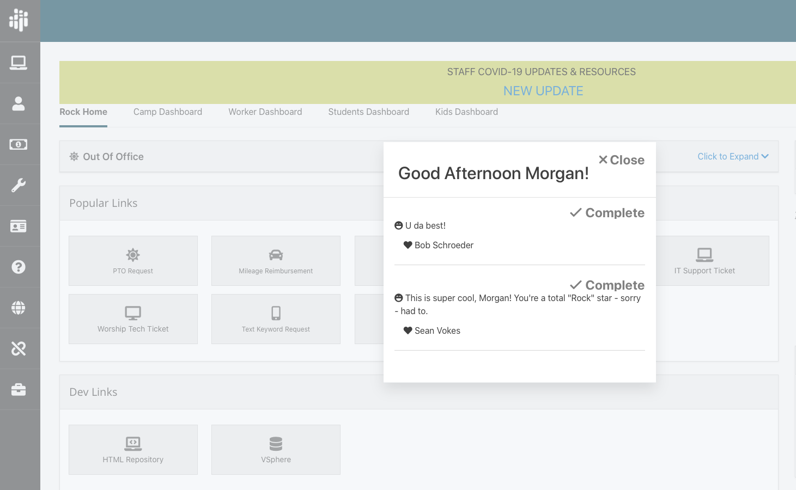Open the wrench tools sidebar menu
796x490 pixels.
click(19, 185)
